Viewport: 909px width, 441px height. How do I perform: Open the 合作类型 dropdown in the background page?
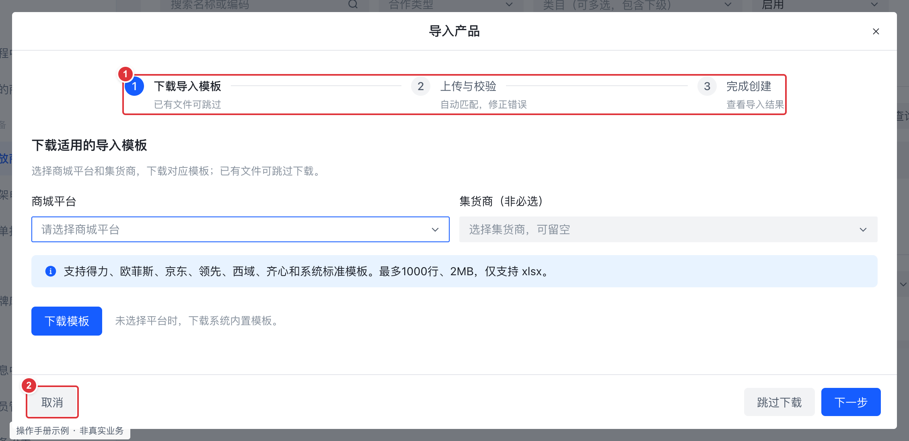point(450,5)
